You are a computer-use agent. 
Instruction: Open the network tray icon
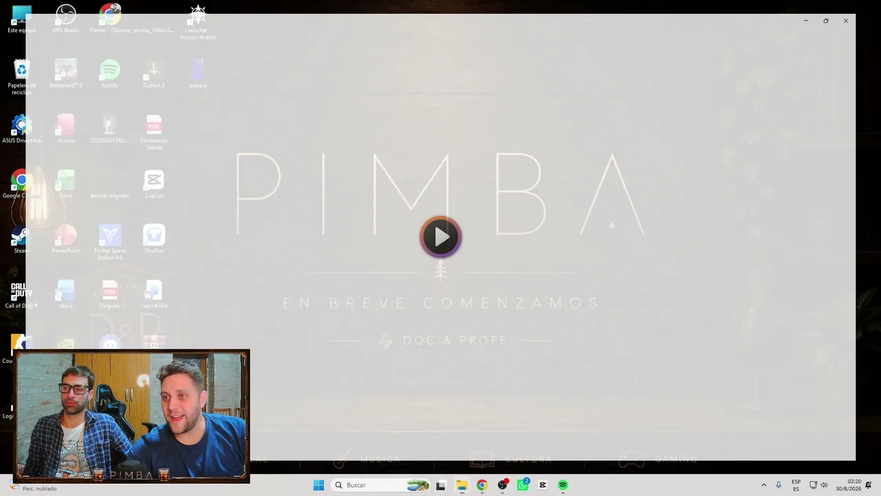[813, 485]
